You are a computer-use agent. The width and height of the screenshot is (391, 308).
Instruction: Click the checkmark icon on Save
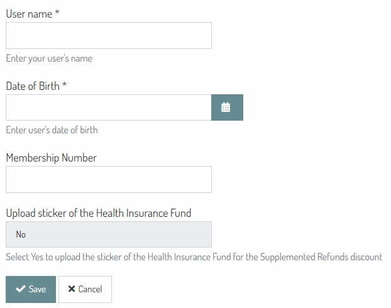tap(21, 289)
